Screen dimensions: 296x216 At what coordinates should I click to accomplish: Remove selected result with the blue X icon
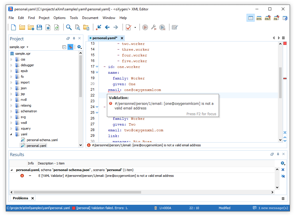(283, 170)
